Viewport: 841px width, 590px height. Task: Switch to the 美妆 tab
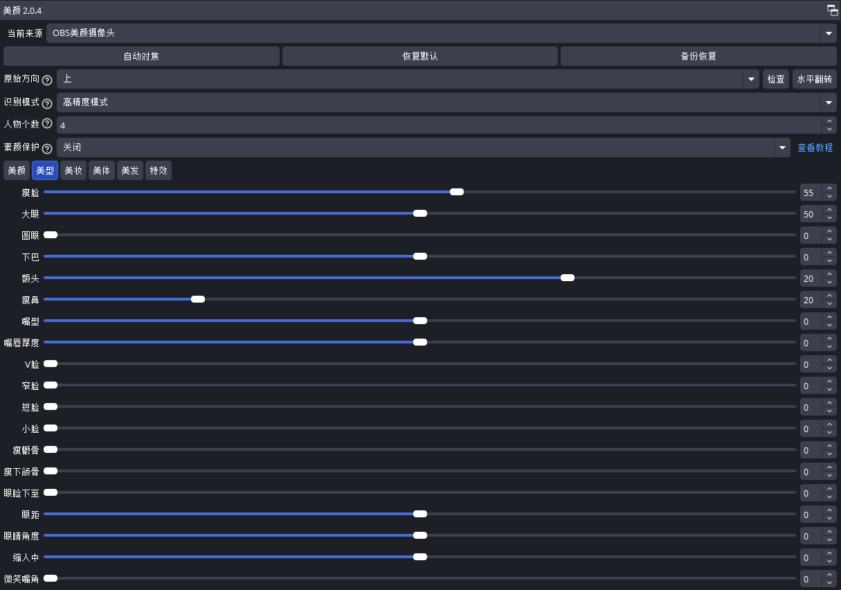[x=73, y=170]
